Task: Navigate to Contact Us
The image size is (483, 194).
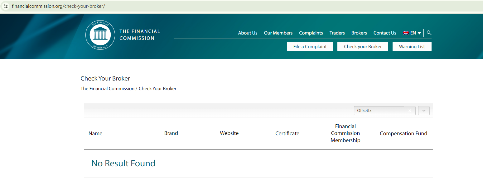Action: [385, 33]
